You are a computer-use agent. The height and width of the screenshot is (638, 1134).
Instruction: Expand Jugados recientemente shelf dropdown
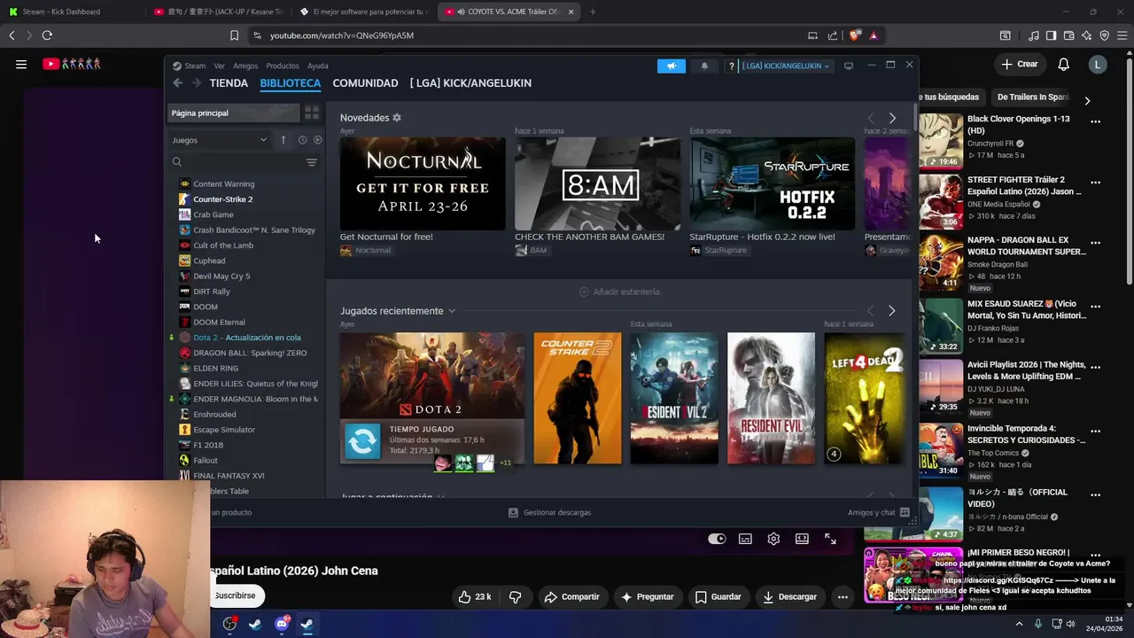[452, 311]
